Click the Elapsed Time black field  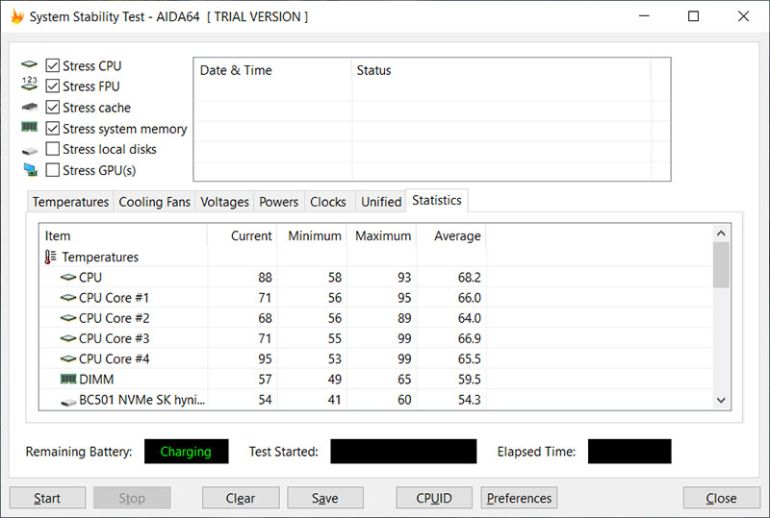(629, 452)
